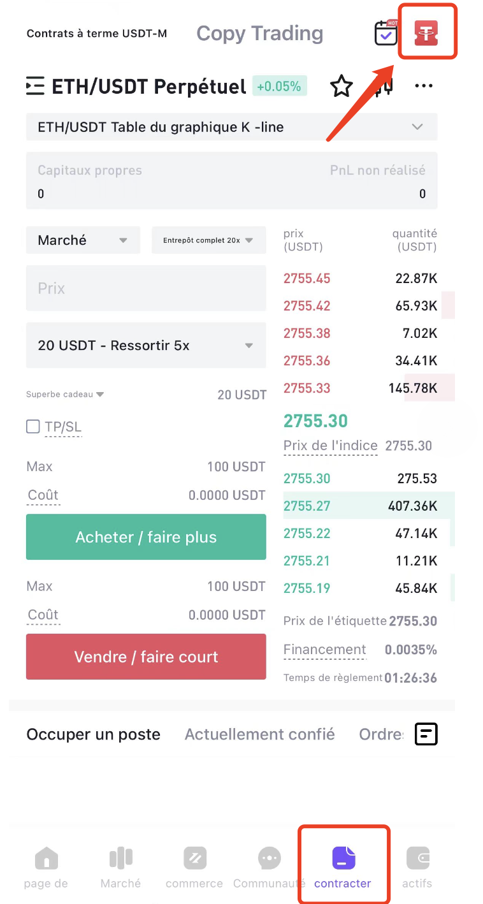Go to the home icon labeled page de
The image size is (483, 904).
[x=46, y=859]
